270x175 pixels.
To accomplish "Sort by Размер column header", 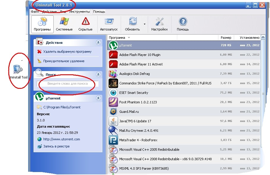I will pos(226,38).
